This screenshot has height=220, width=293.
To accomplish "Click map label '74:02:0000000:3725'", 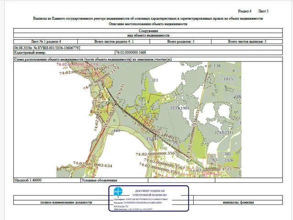I will tap(211, 170).
